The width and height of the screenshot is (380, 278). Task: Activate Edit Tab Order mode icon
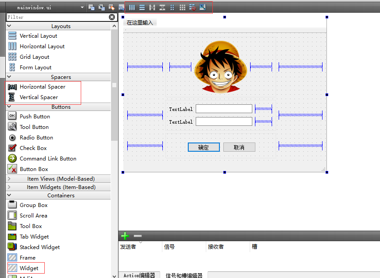click(x=121, y=7)
